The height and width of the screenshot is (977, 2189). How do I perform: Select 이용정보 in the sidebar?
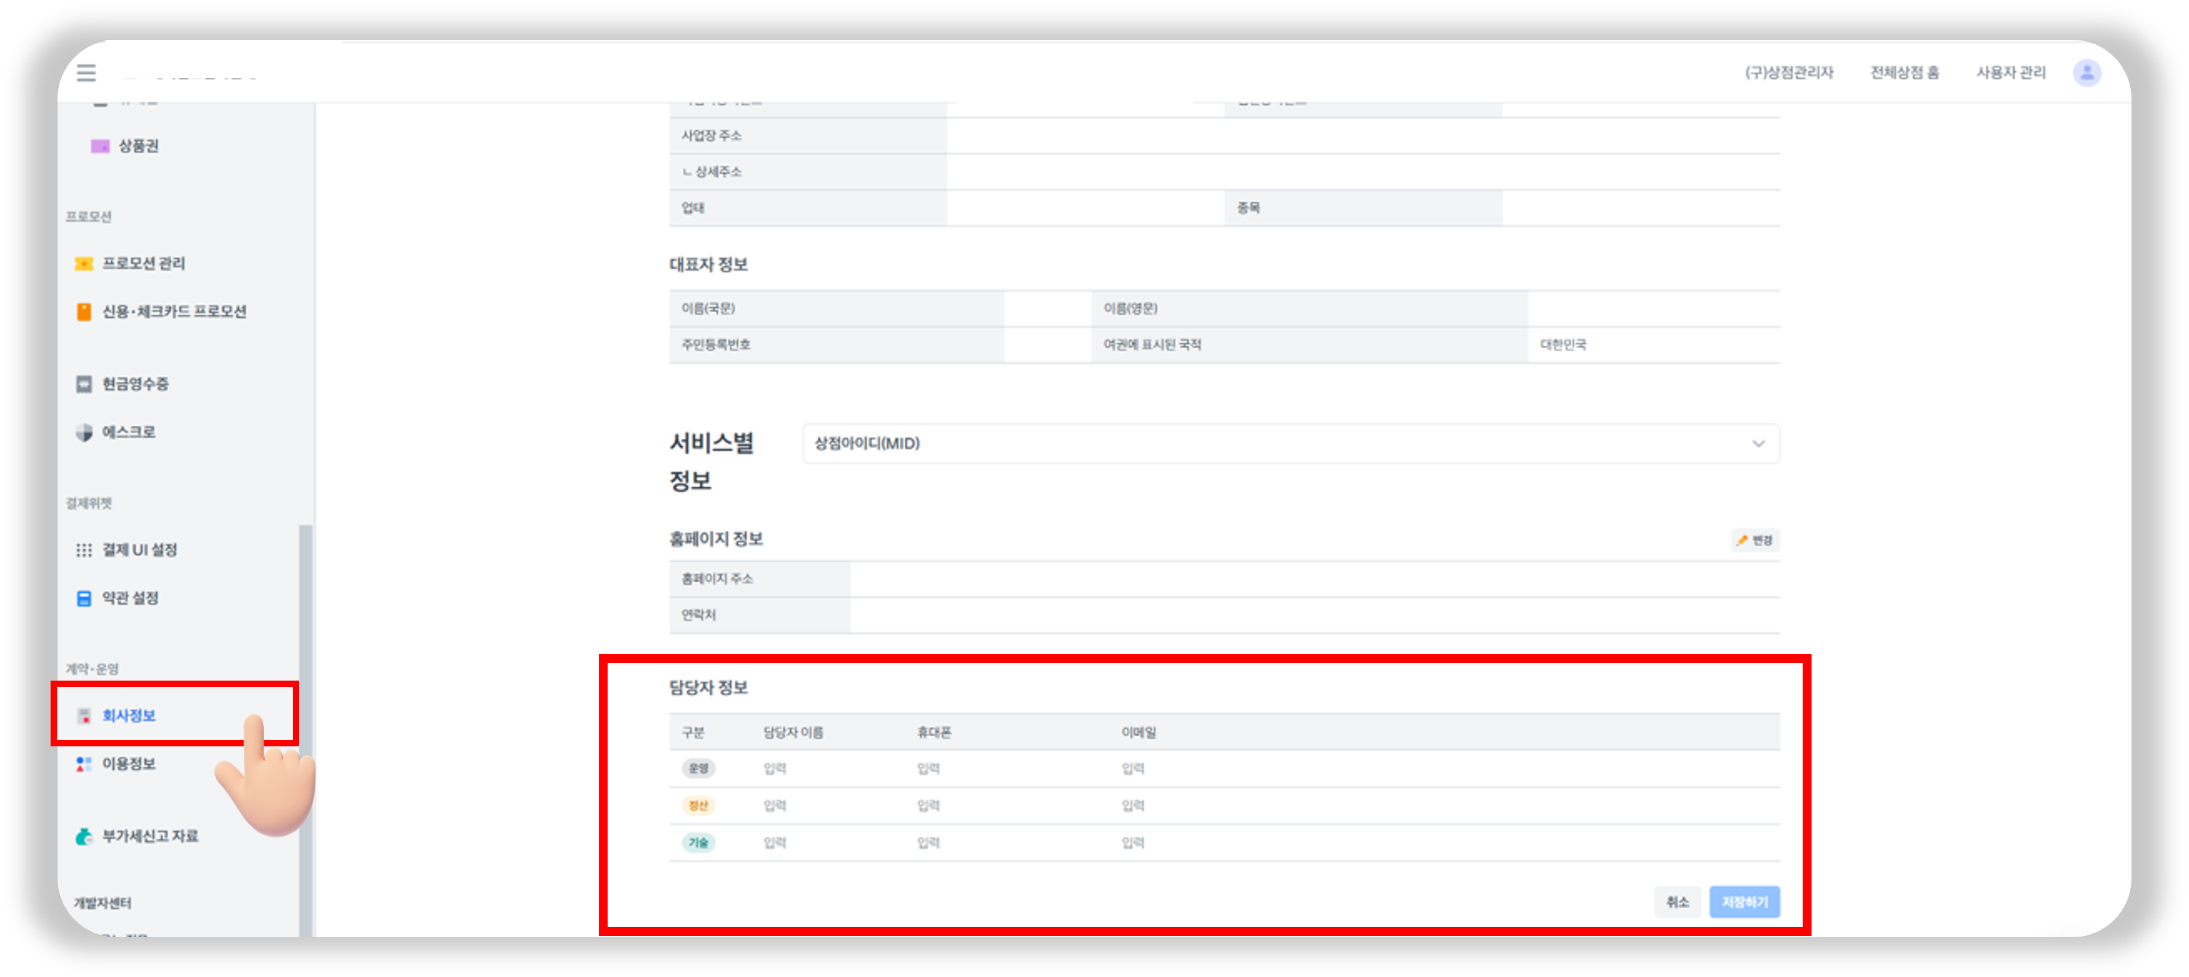pos(128,764)
